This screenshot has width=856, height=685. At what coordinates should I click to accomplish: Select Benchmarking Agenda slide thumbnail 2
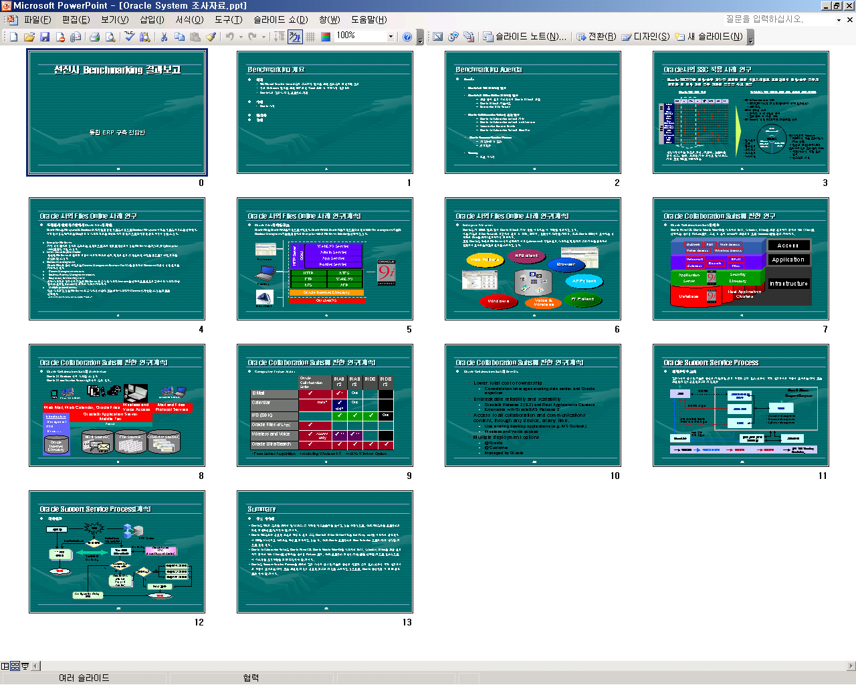[533, 112]
